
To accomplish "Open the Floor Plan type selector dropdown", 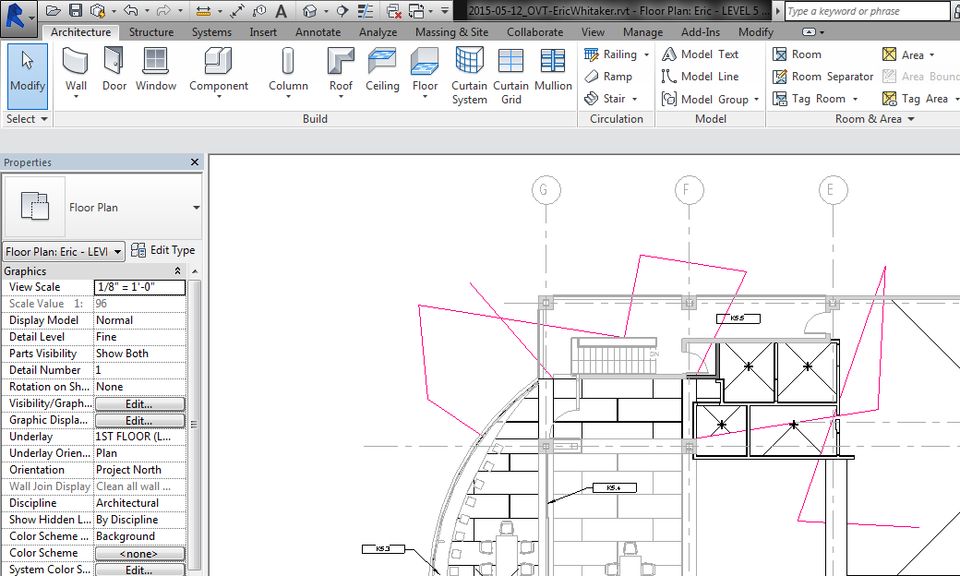I will (196, 208).
